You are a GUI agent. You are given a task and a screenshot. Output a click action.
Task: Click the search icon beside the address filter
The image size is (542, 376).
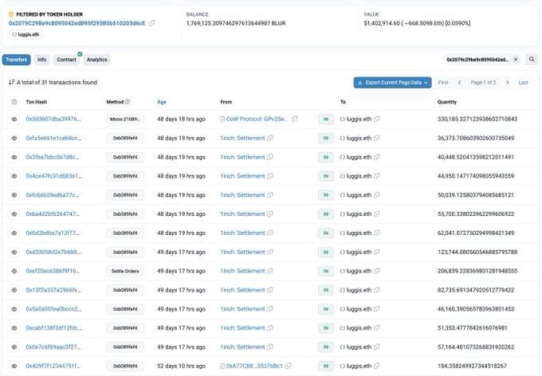[x=529, y=60]
